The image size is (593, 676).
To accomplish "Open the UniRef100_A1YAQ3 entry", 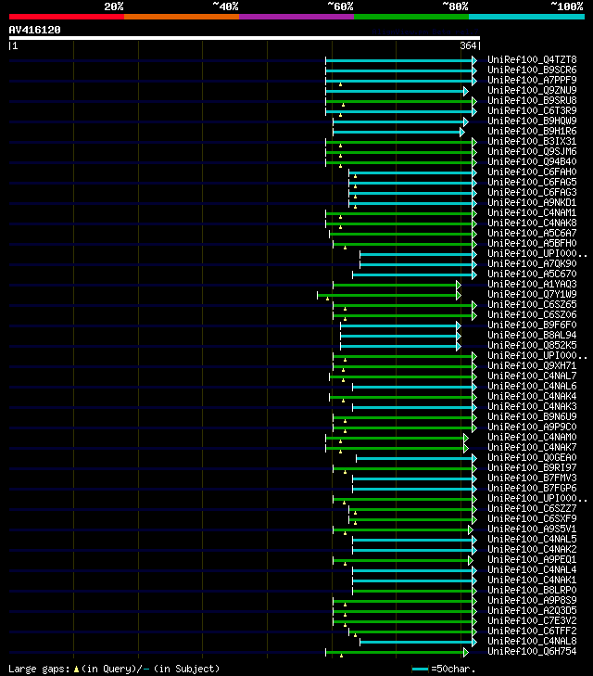I will coord(532,284).
